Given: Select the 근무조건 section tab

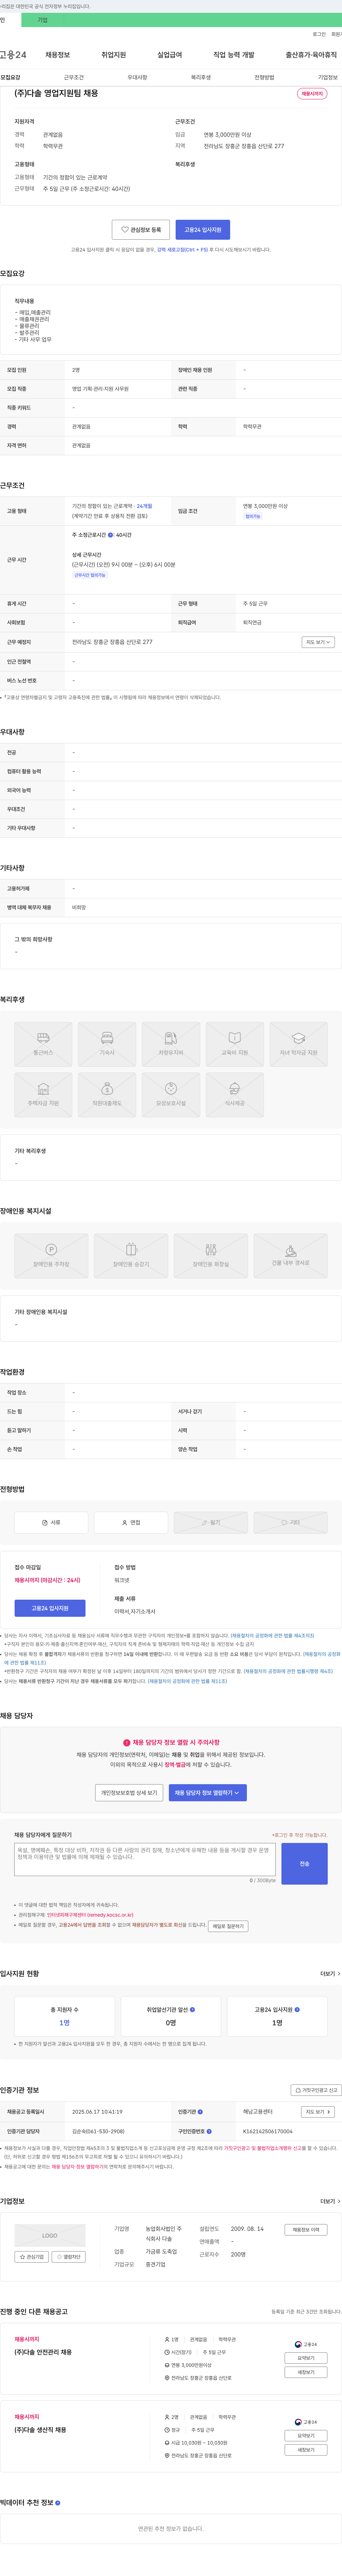Looking at the screenshot, I should 74,77.
